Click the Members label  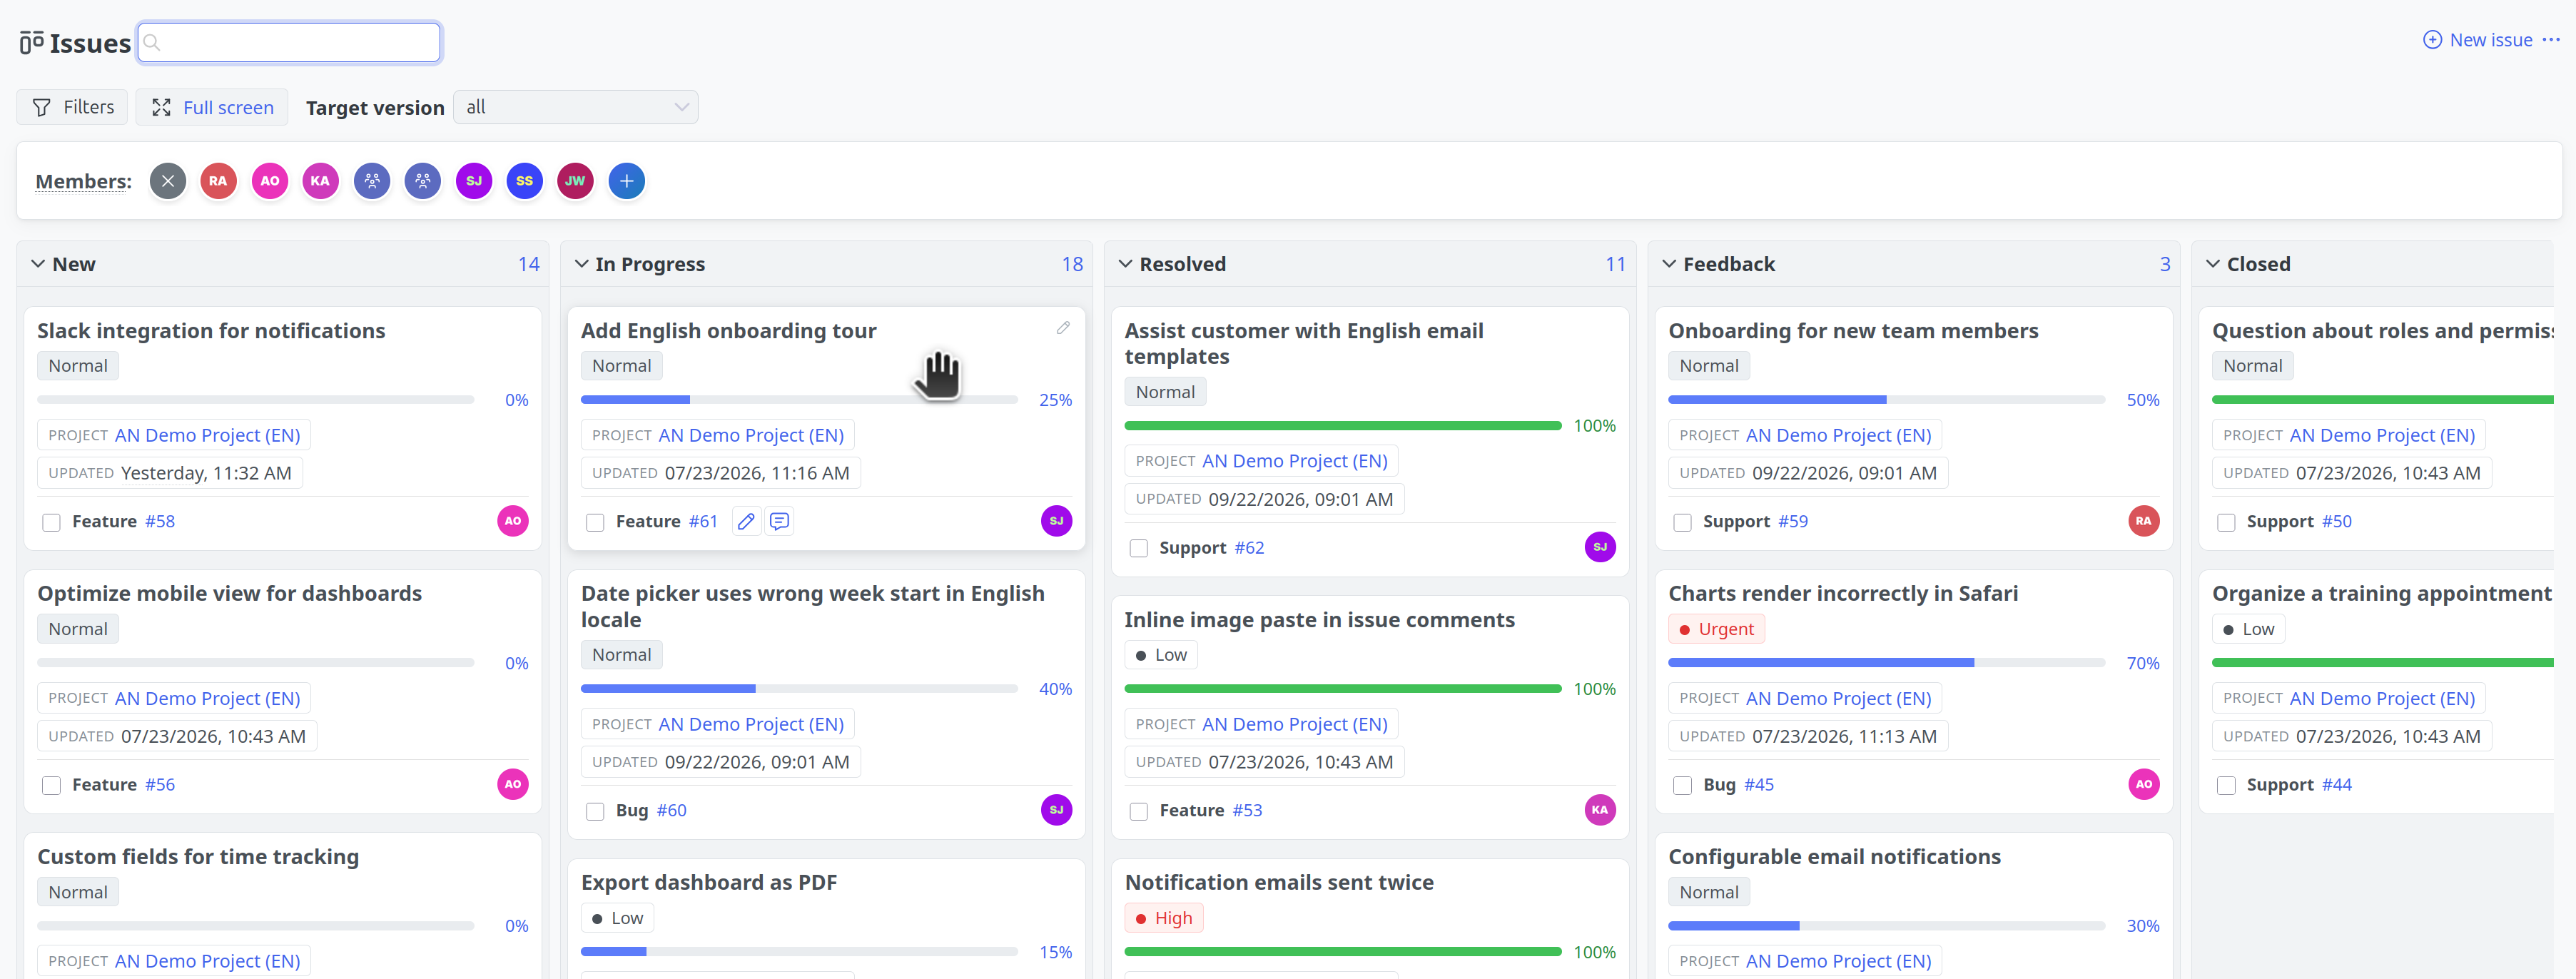coord(84,181)
